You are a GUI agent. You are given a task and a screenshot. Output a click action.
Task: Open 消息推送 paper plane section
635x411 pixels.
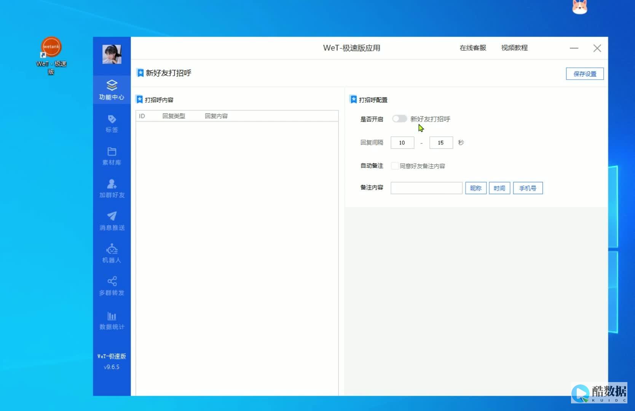112,221
